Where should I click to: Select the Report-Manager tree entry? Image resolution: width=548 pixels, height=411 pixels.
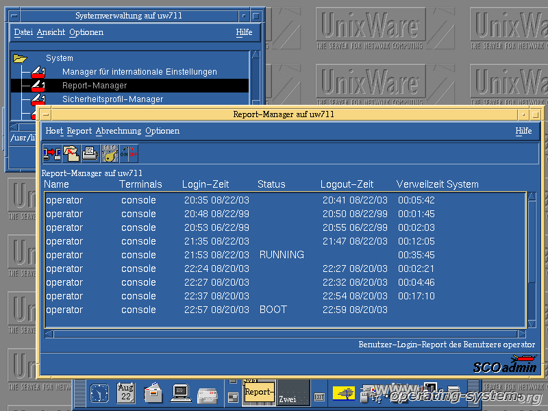point(95,86)
